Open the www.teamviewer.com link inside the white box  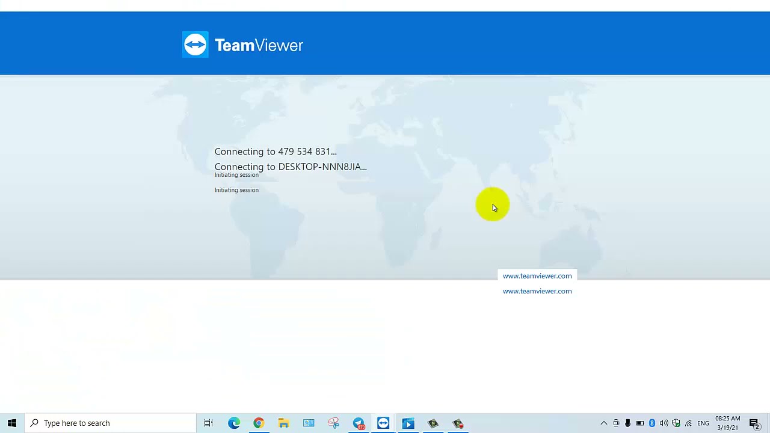(x=537, y=276)
